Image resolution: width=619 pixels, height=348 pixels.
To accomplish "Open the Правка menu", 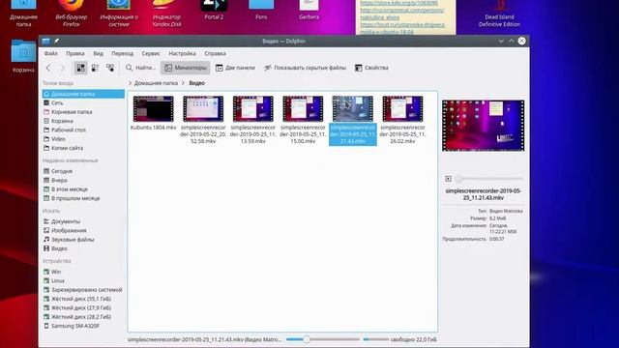I will [75, 53].
